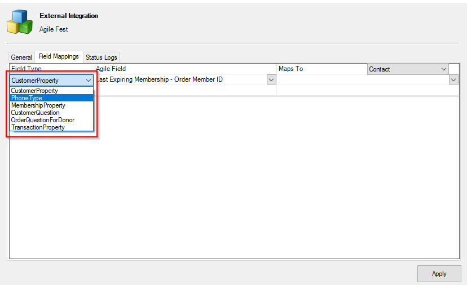Pick MembershipProperty from the list
467x285 pixels.
pyautogui.click(x=51, y=105)
